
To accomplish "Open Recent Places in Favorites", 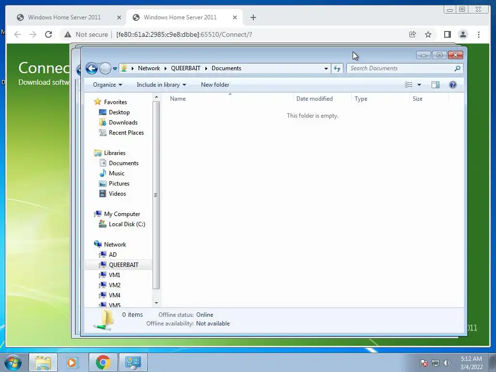I will [126, 133].
